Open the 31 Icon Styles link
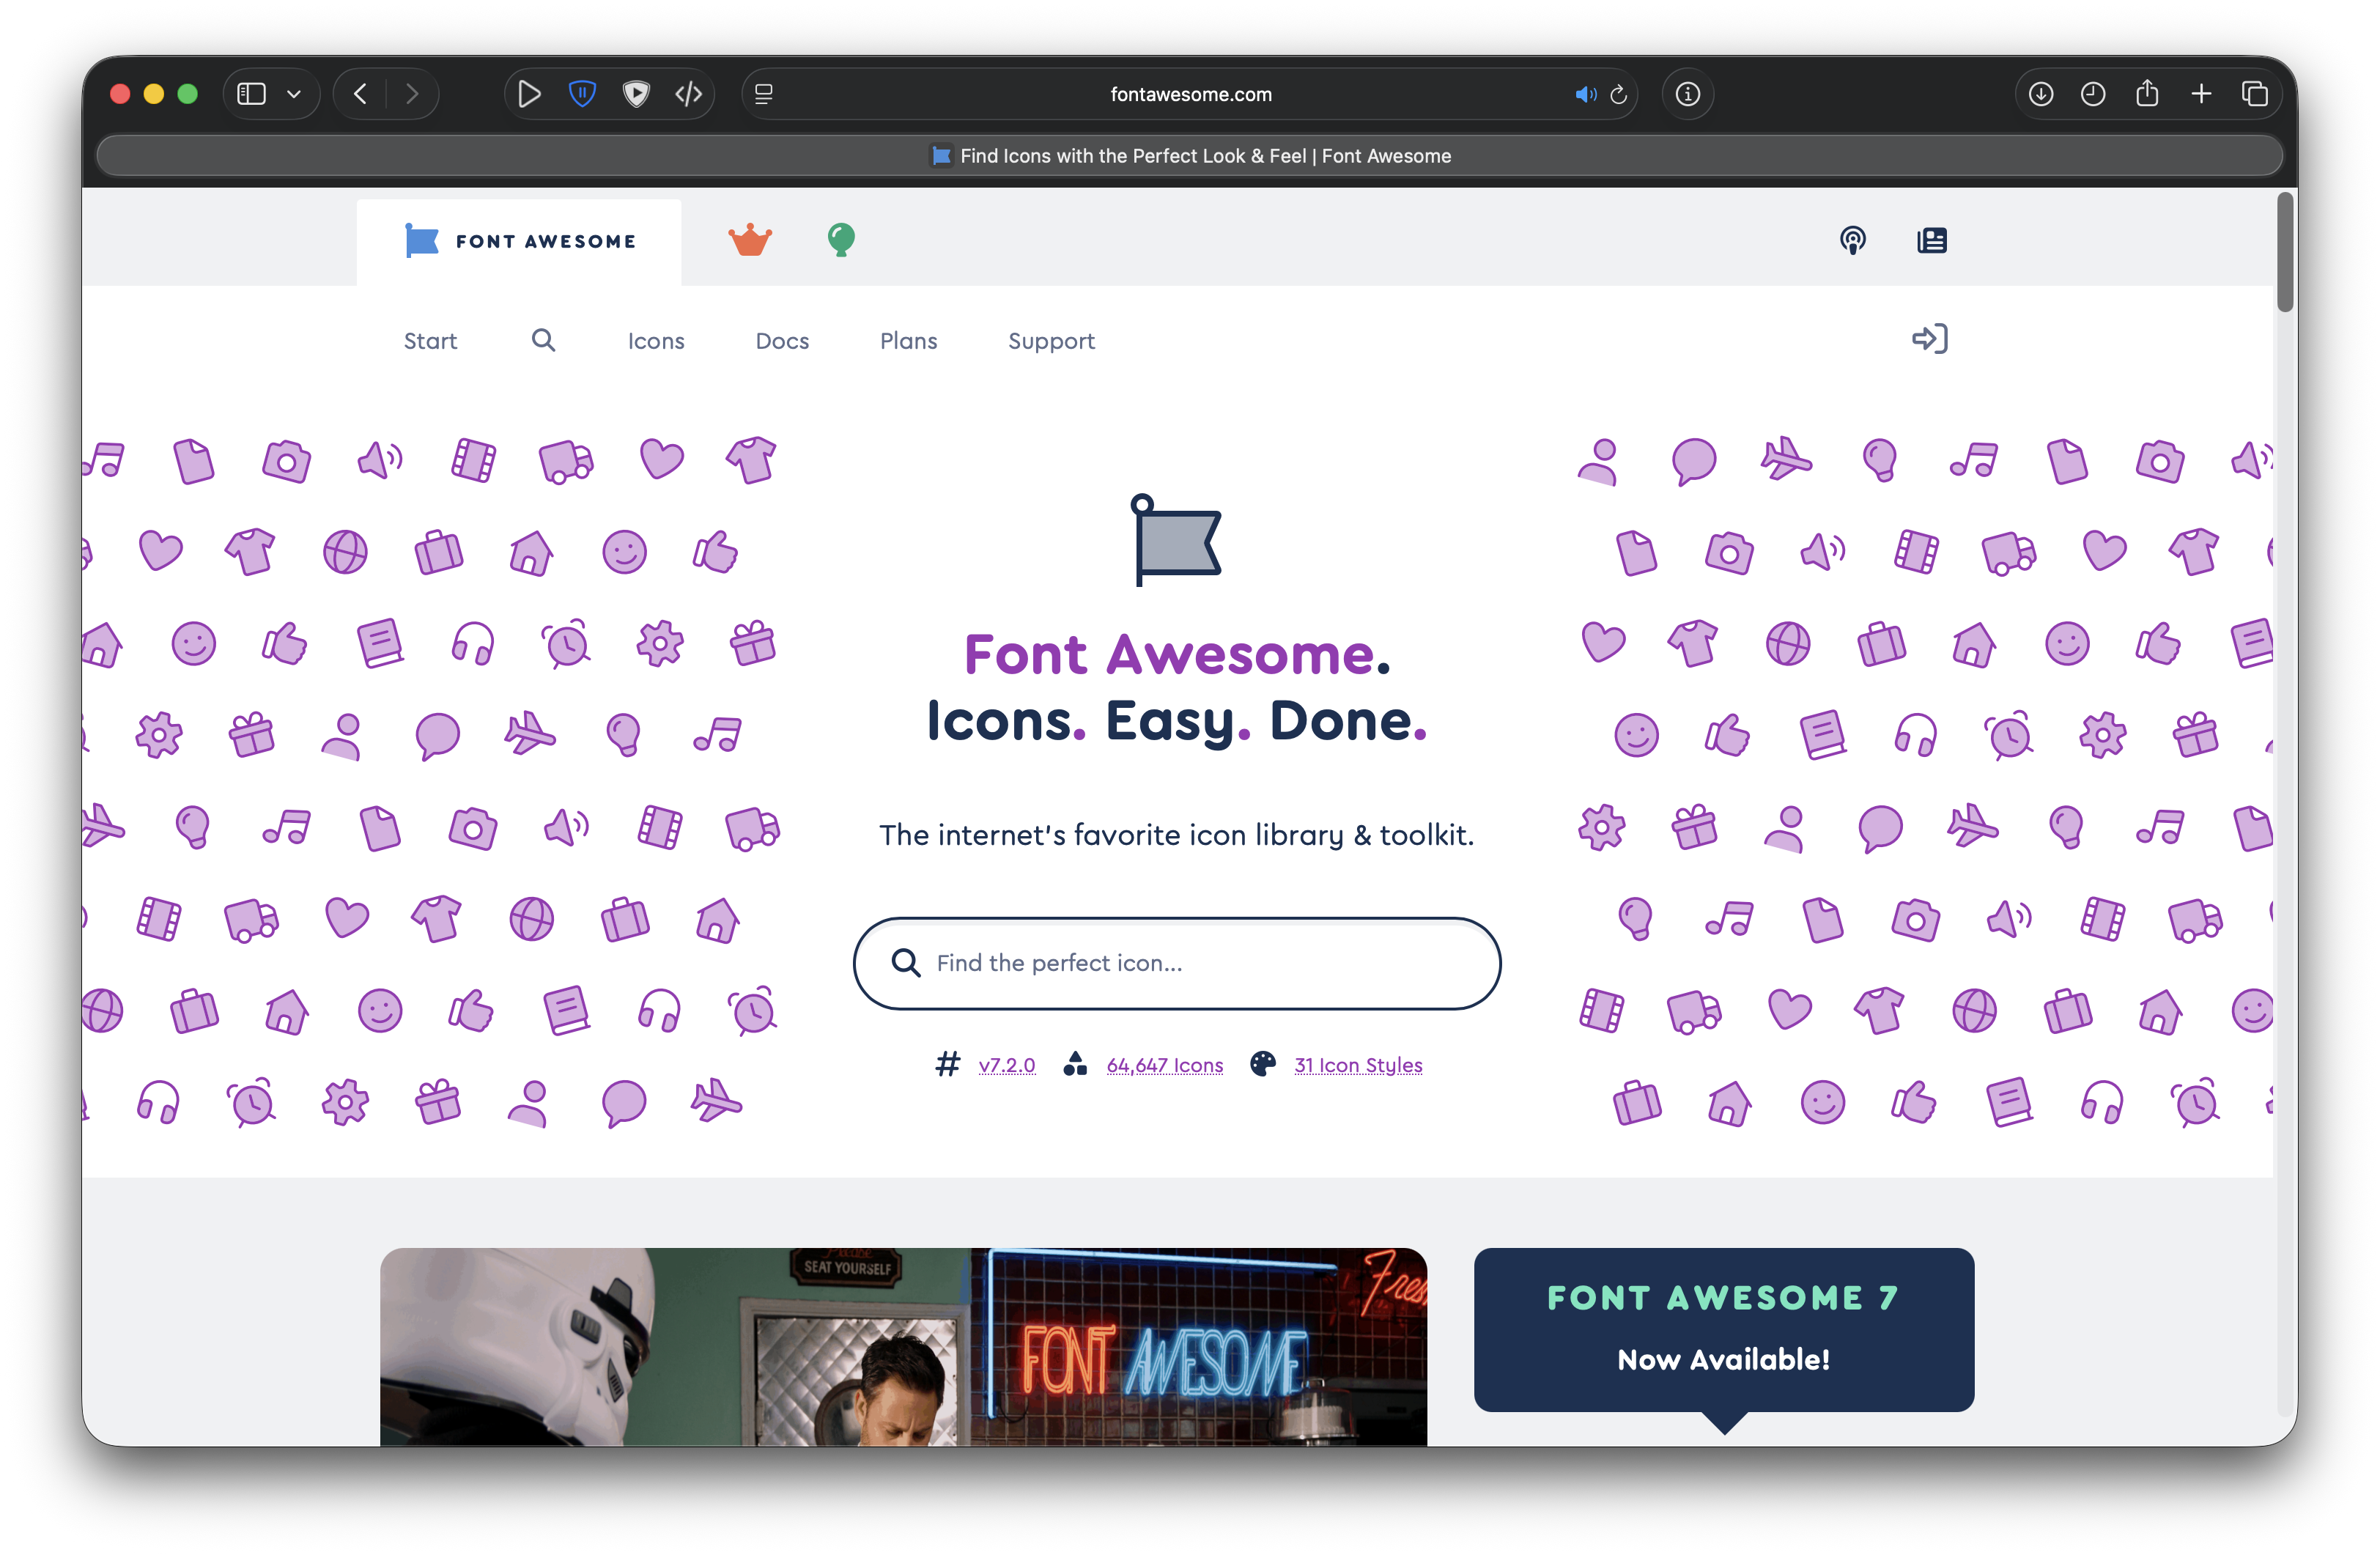The height and width of the screenshot is (1555, 2380). (x=1358, y=1065)
